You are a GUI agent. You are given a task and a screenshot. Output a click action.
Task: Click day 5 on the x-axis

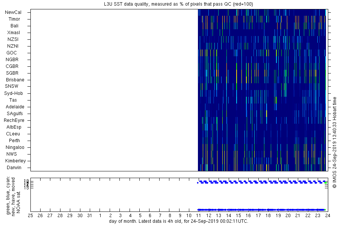(x=140, y=216)
